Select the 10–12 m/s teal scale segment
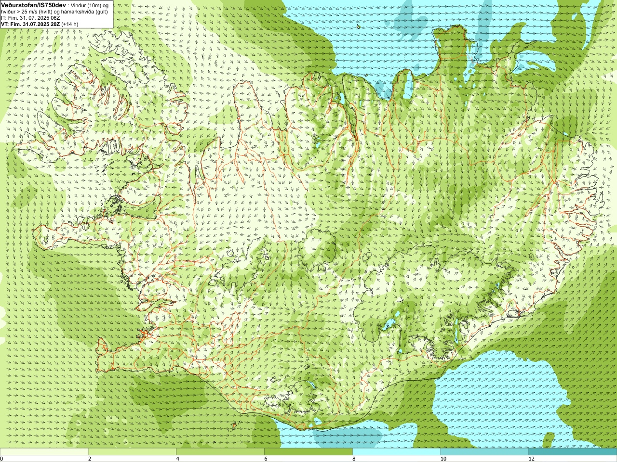617x462 pixels. point(484,451)
